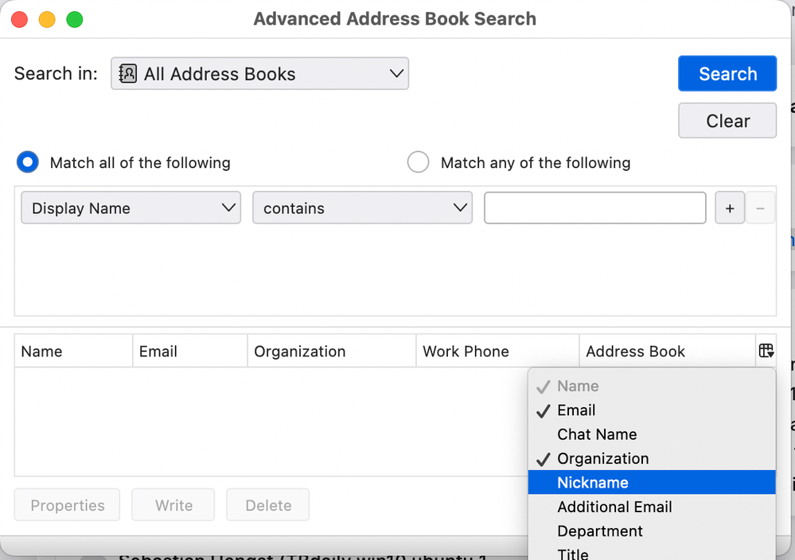Click the address book icon in Search in field
795x560 pixels.
pyautogui.click(x=127, y=74)
